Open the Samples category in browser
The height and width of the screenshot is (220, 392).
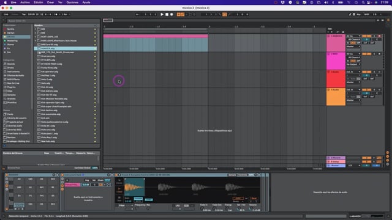point(11,95)
